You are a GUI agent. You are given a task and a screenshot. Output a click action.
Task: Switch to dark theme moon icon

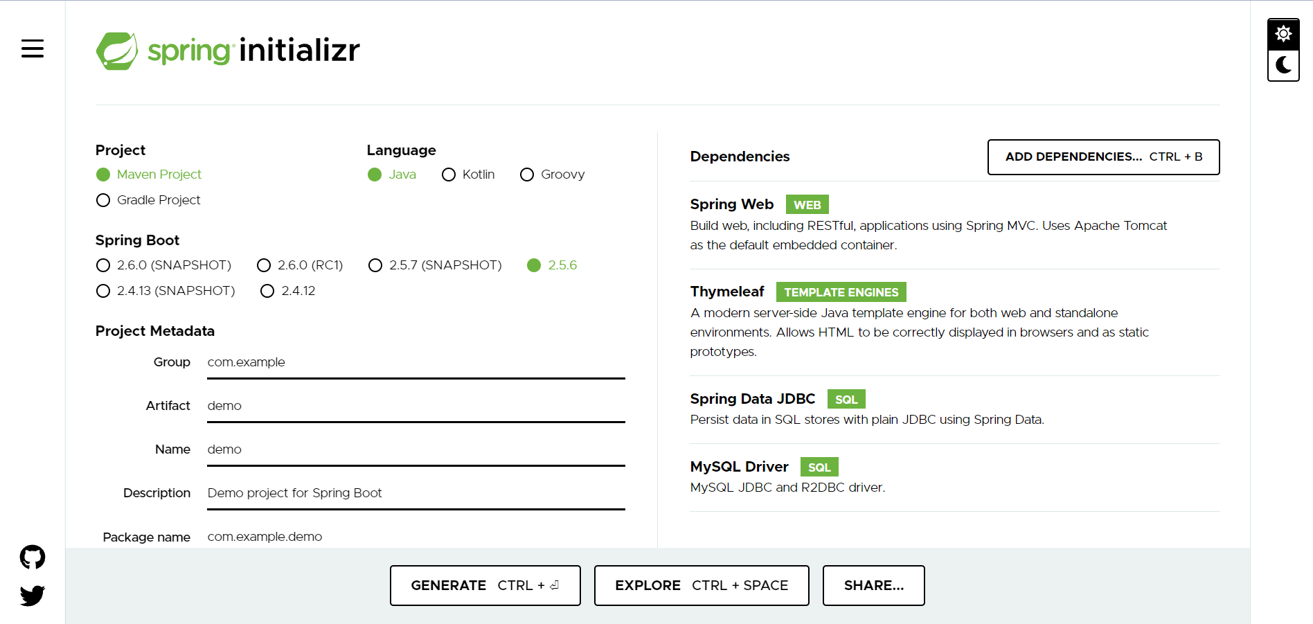1283,65
